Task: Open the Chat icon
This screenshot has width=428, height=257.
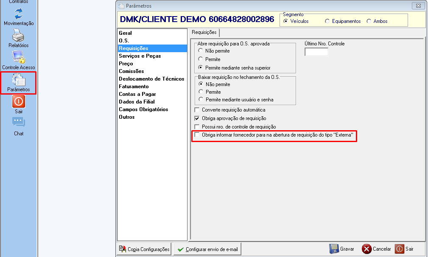Action: click(19, 122)
